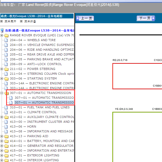Image resolution: width=162 pixels, height=162 pixels.
Task: Expand all menus via 菜单展开
Action: point(10,21)
